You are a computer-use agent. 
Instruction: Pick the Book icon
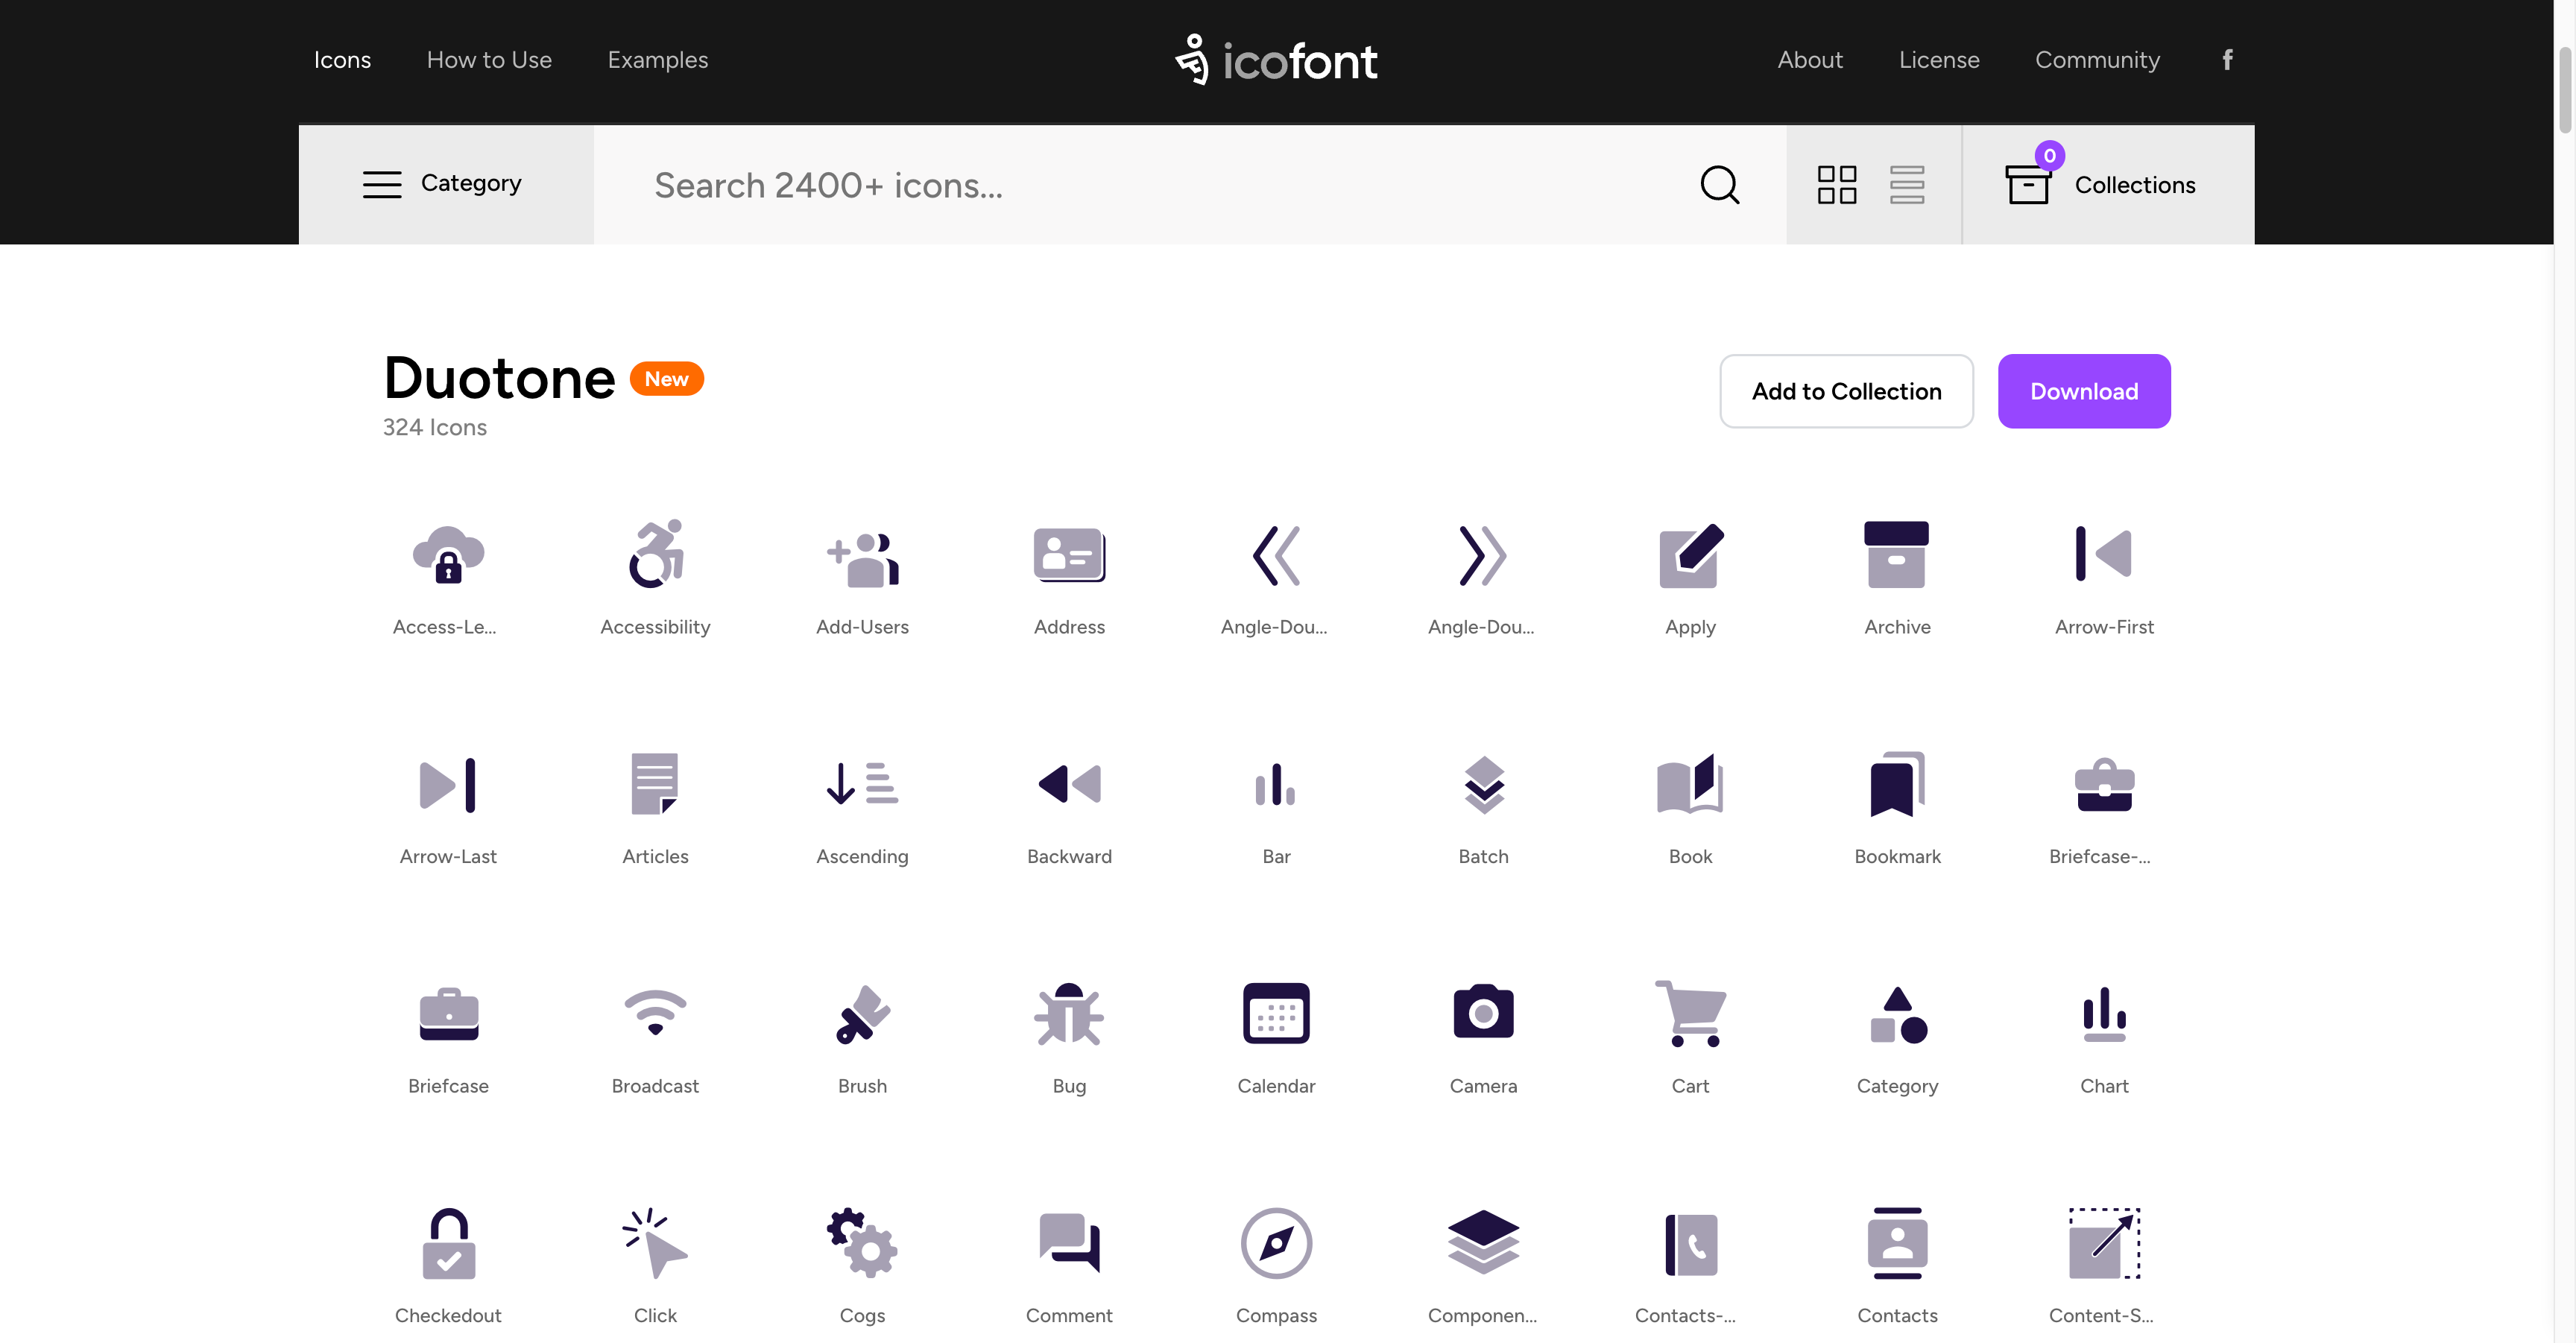tap(1690, 783)
